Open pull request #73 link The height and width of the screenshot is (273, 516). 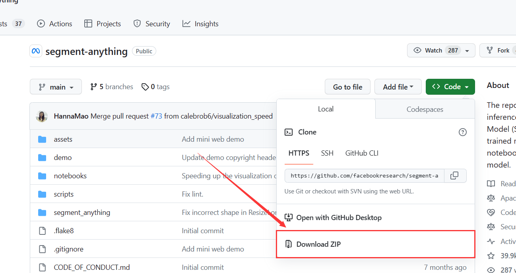(156, 116)
